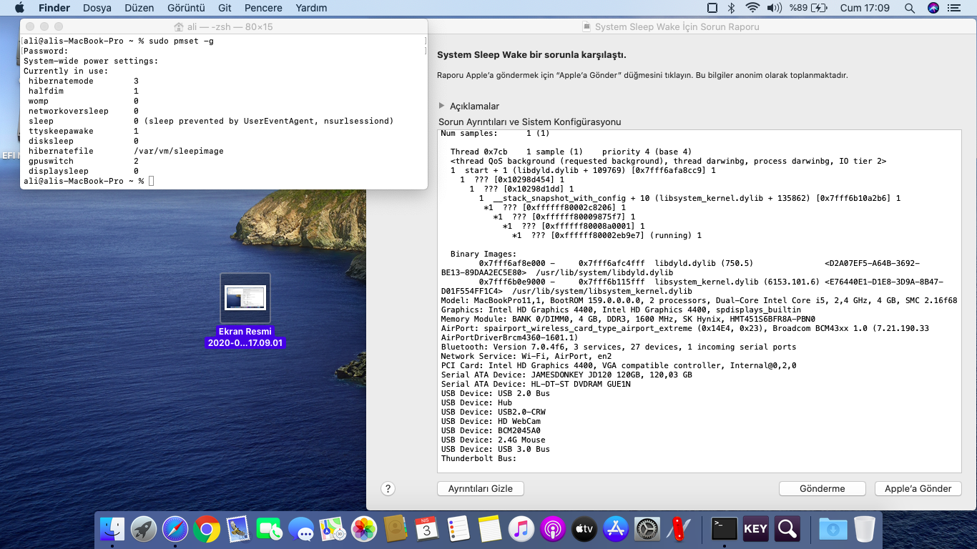The image size is (977, 549).
Task: Click the Ayrıntıları Gizle button
Action: 480,488
